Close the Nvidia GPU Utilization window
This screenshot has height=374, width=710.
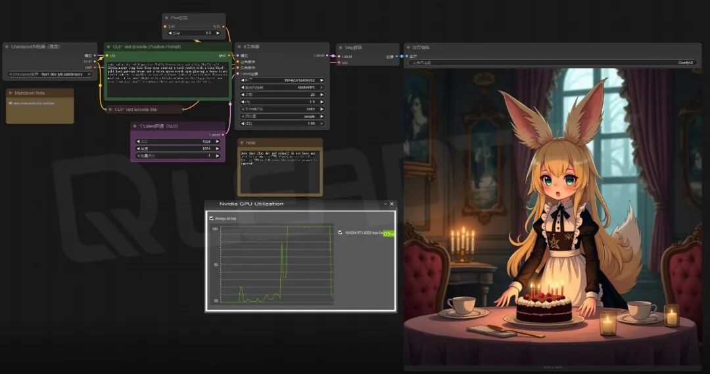[x=392, y=204]
